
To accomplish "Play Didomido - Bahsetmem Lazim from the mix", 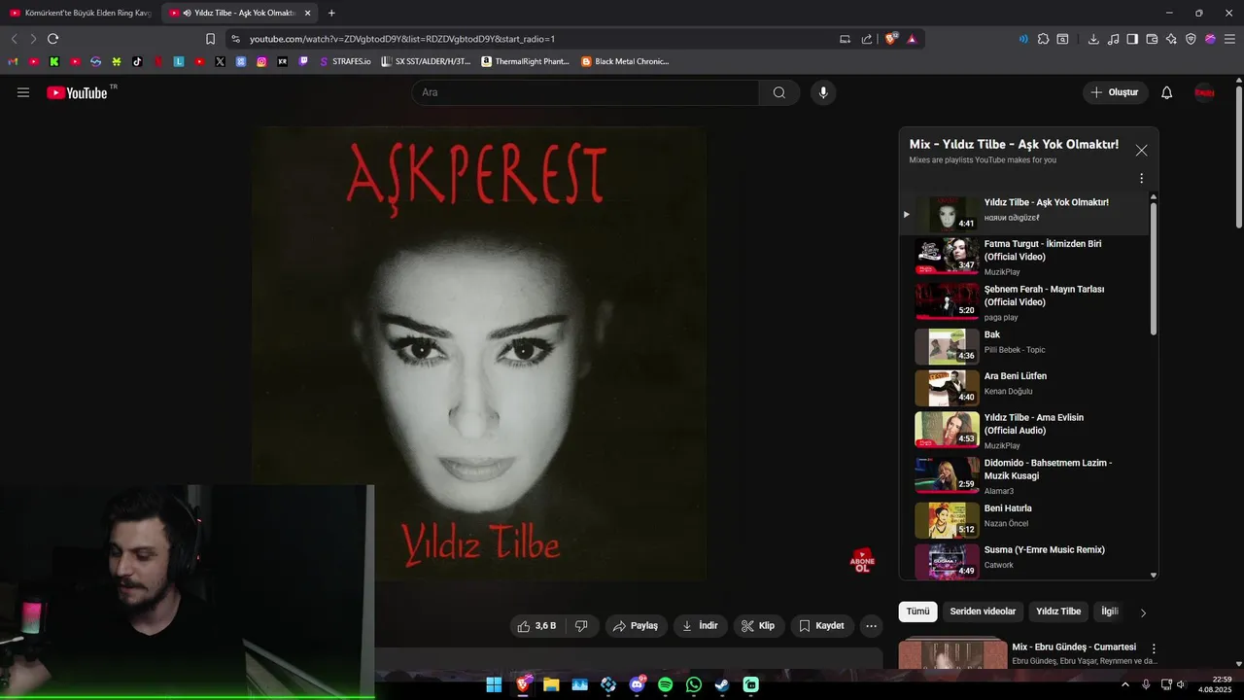I will coord(1023,475).
